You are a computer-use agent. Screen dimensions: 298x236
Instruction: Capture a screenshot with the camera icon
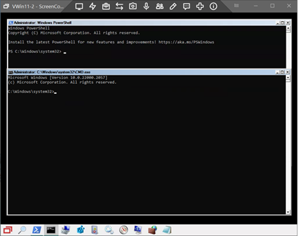pyautogui.click(x=133, y=6)
